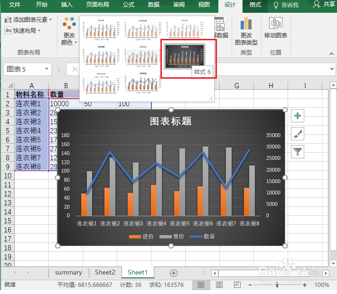The height and width of the screenshot is (294, 337).
Task: Select the third chart style in top row
Action: coord(185,29)
